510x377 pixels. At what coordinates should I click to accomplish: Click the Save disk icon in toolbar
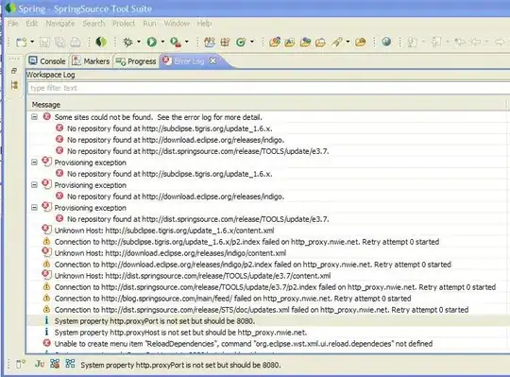(44, 43)
